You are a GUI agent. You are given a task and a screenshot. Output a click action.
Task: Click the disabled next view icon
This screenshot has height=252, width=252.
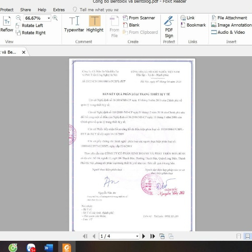click(171, 236)
